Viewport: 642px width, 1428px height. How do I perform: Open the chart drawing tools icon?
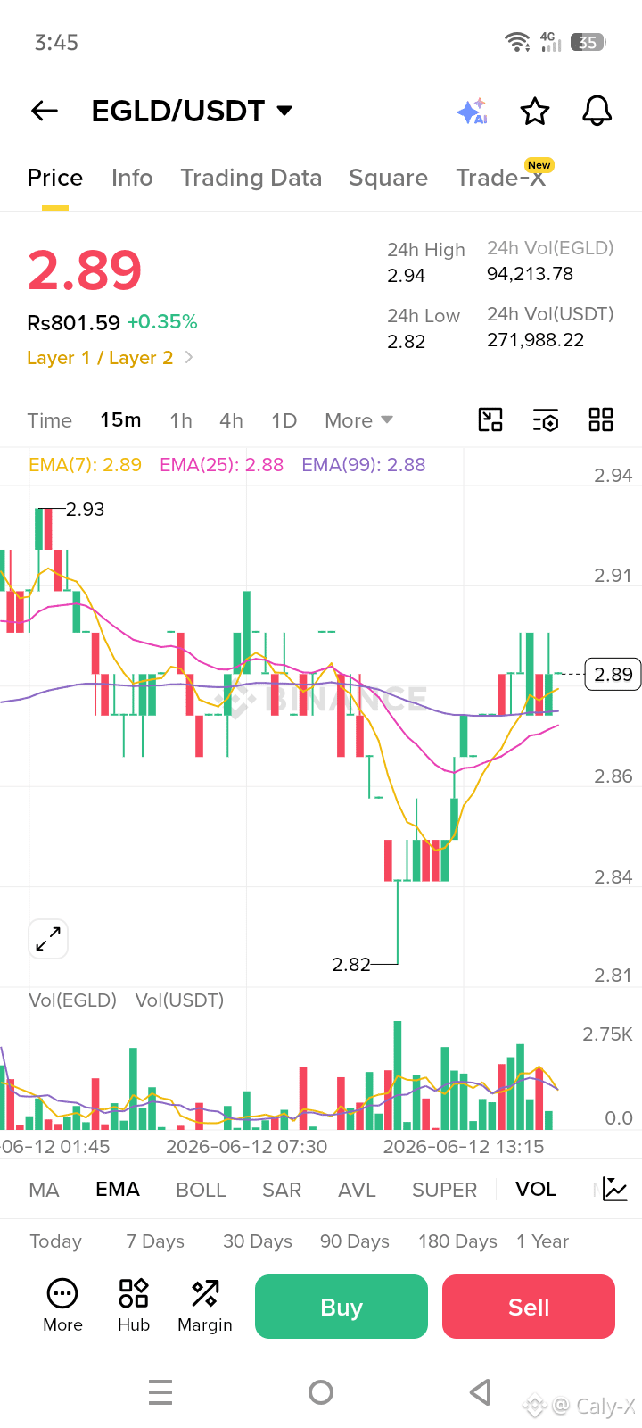[490, 419]
